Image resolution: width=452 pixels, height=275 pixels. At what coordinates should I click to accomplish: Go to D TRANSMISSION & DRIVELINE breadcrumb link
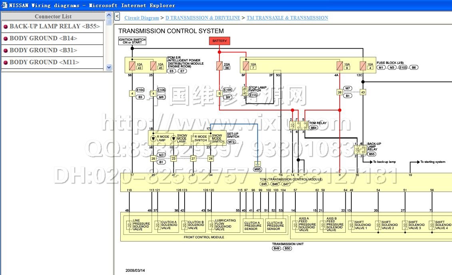pos(203,18)
